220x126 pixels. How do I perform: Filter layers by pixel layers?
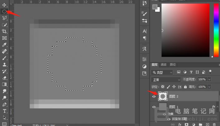click(178, 72)
